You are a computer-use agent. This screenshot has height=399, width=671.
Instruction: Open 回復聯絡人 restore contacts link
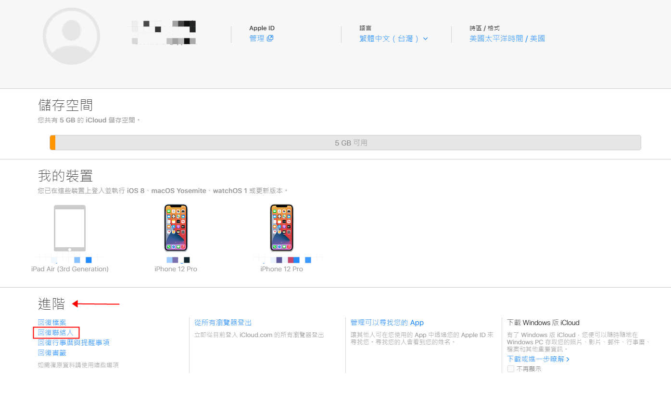point(56,333)
